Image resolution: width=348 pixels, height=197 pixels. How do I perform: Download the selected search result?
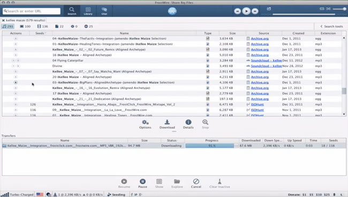click(167, 124)
